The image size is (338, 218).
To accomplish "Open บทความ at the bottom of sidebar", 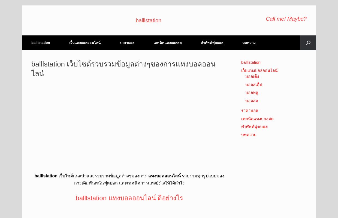I will (x=249, y=135).
